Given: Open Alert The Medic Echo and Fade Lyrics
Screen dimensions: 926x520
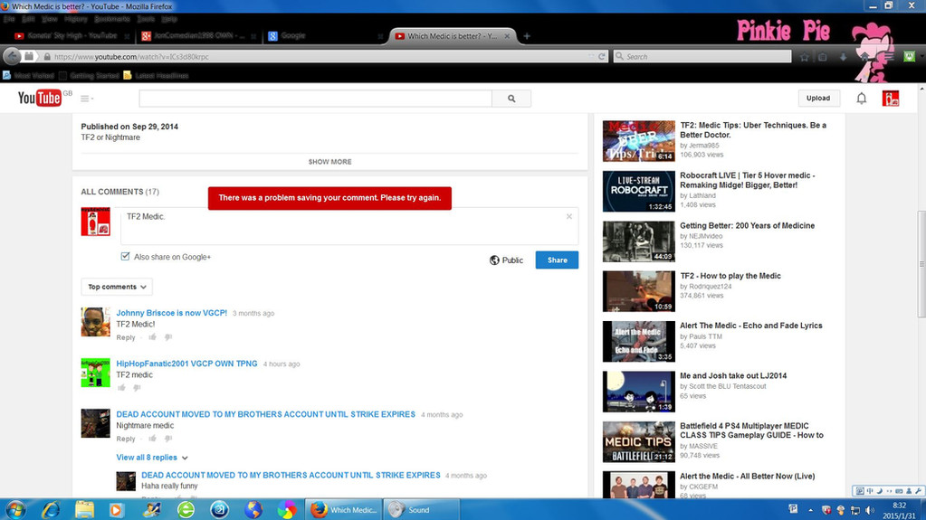Looking at the screenshot, I should coord(750,326).
